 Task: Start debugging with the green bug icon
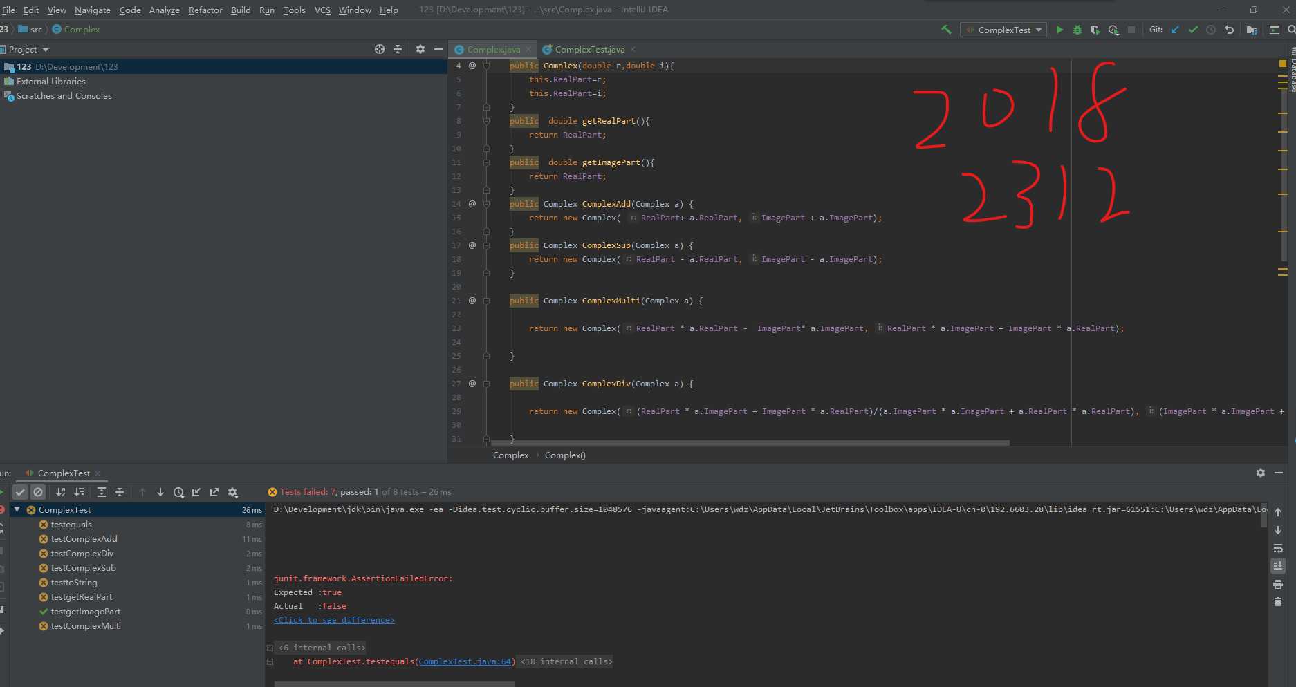point(1077,30)
